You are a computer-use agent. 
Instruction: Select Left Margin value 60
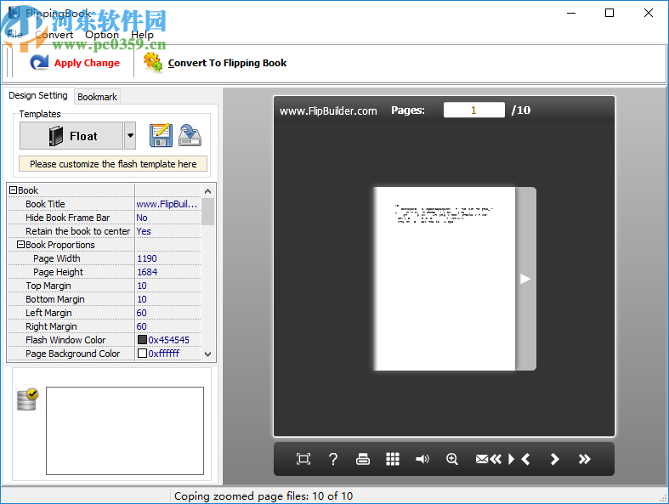[x=167, y=313]
